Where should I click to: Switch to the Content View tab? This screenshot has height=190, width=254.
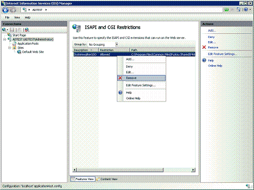[x=107, y=179]
